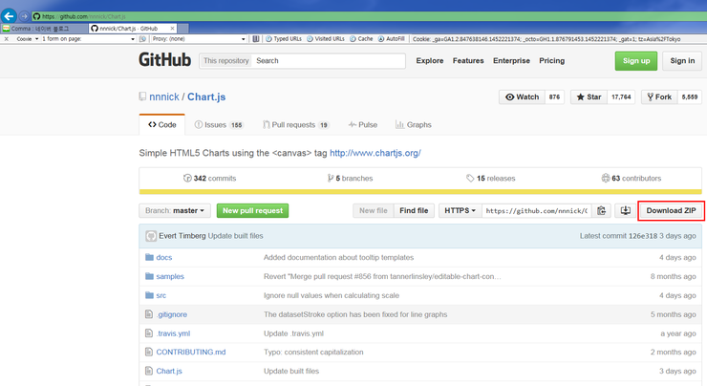Click the browser forward arrow
Viewport: 707px width, 386px height.
click(x=24, y=16)
